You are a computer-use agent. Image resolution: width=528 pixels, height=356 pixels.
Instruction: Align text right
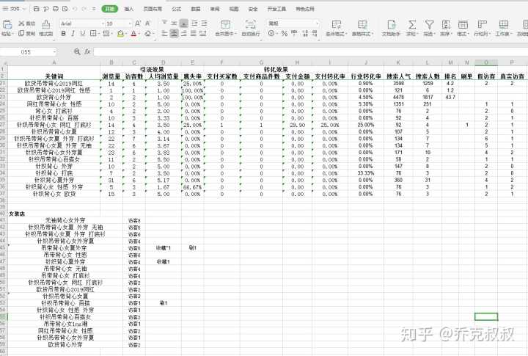[x=184, y=33]
